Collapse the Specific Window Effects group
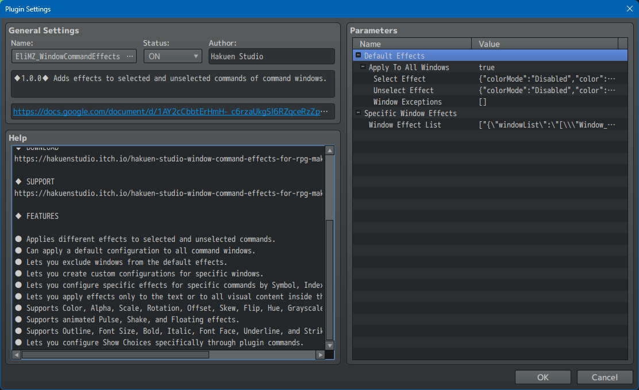Screen dimensions: 639x390 [x=358, y=113]
